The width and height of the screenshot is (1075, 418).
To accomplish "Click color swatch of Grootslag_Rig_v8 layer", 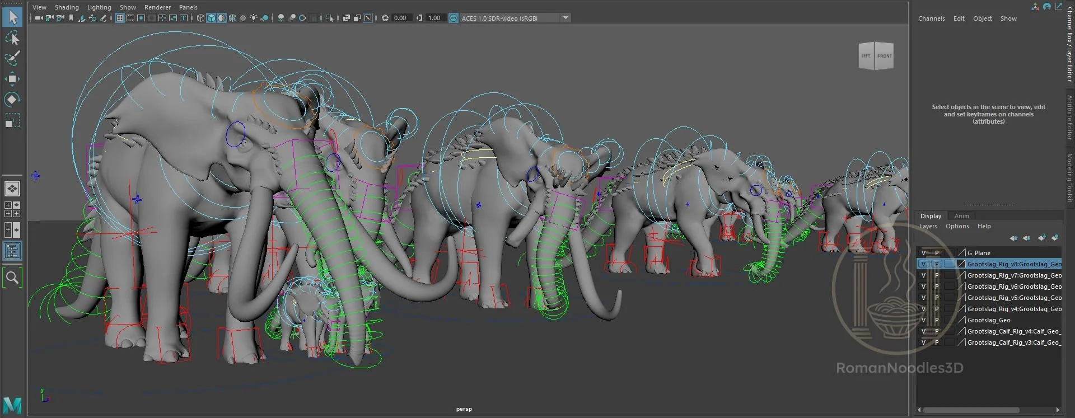I will [961, 264].
